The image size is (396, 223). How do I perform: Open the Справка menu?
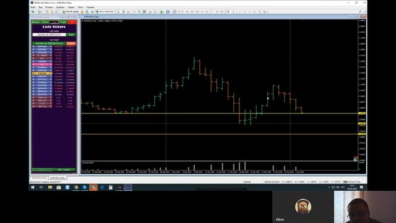[x=90, y=7]
